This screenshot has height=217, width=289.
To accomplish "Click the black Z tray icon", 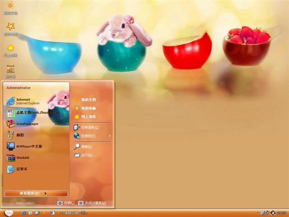I will (x=273, y=213).
